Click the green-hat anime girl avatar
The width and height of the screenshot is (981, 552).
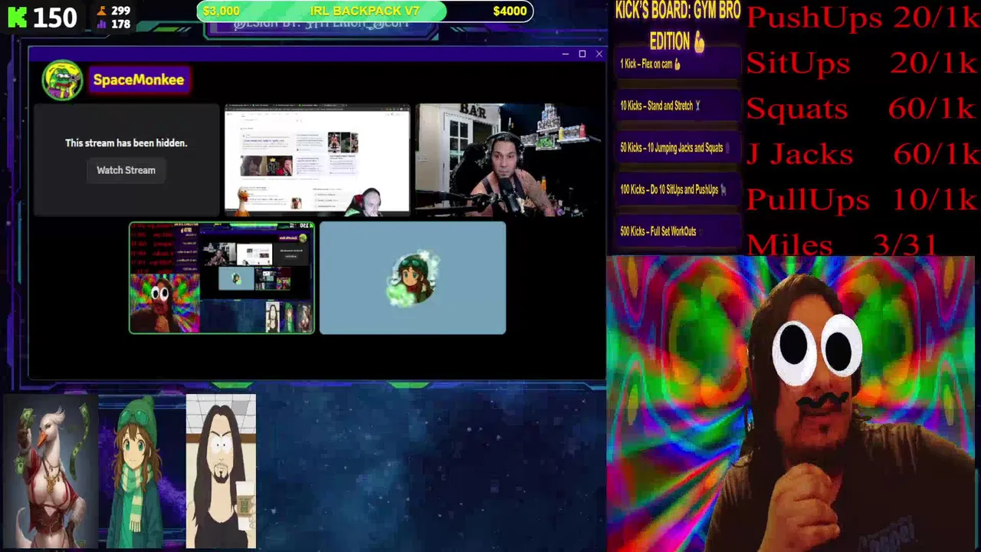click(140, 472)
